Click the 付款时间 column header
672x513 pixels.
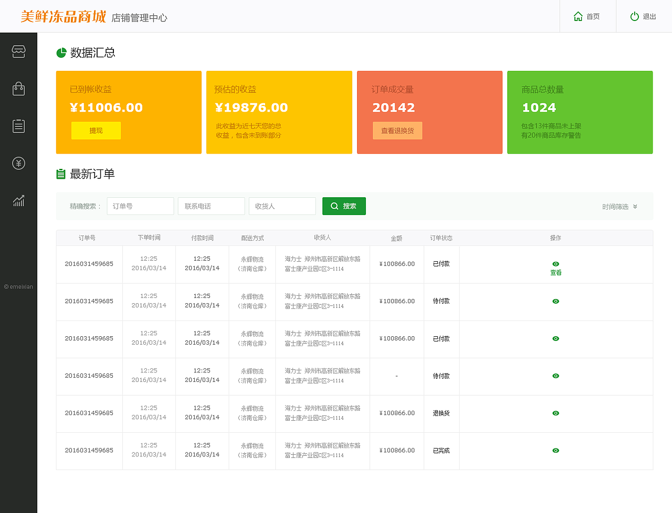202,238
